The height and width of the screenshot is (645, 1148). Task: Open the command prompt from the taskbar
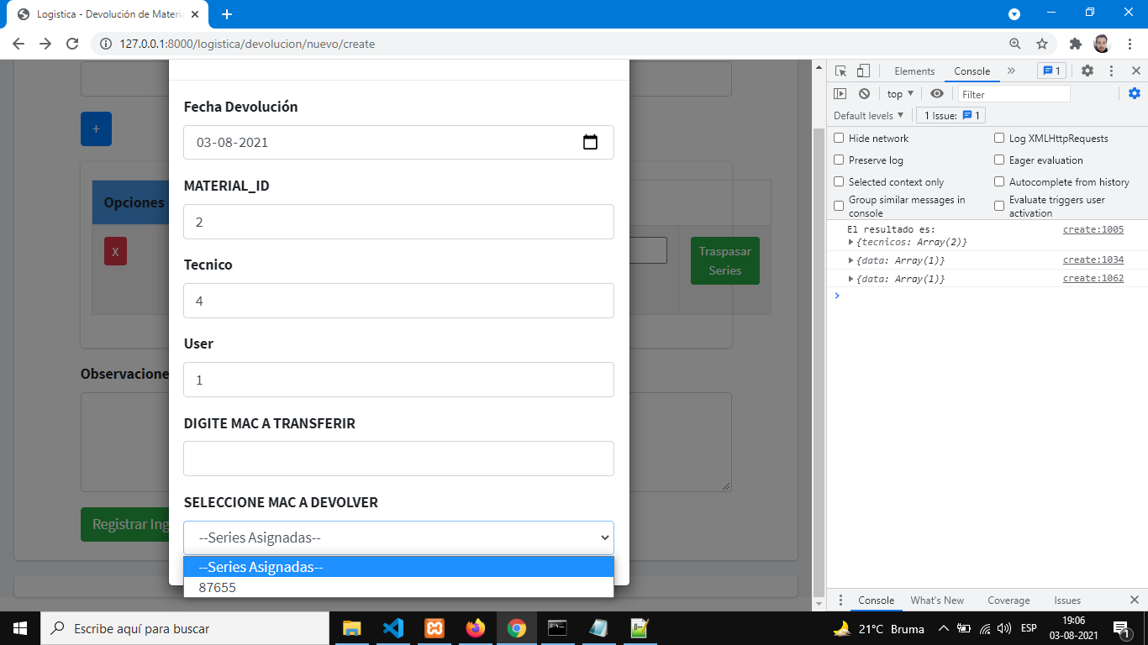pyautogui.click(x=557, y=628)
